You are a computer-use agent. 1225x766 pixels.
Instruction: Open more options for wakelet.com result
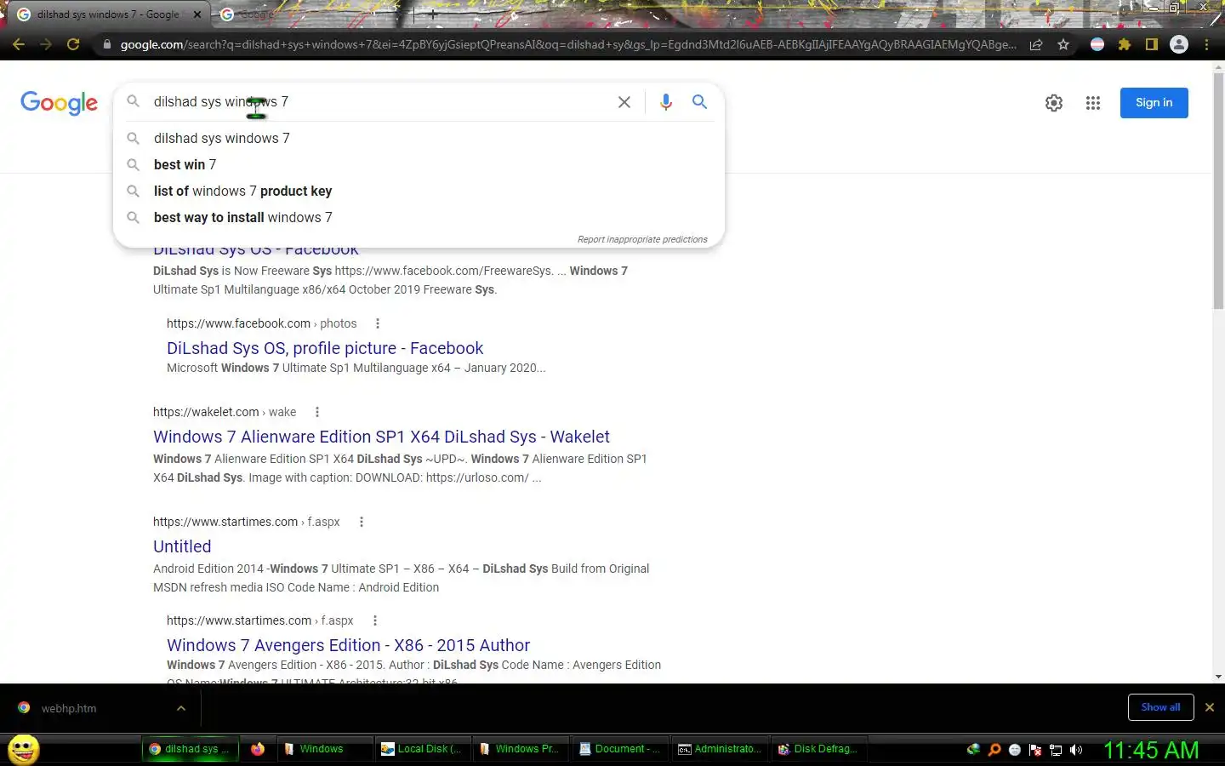317,412
